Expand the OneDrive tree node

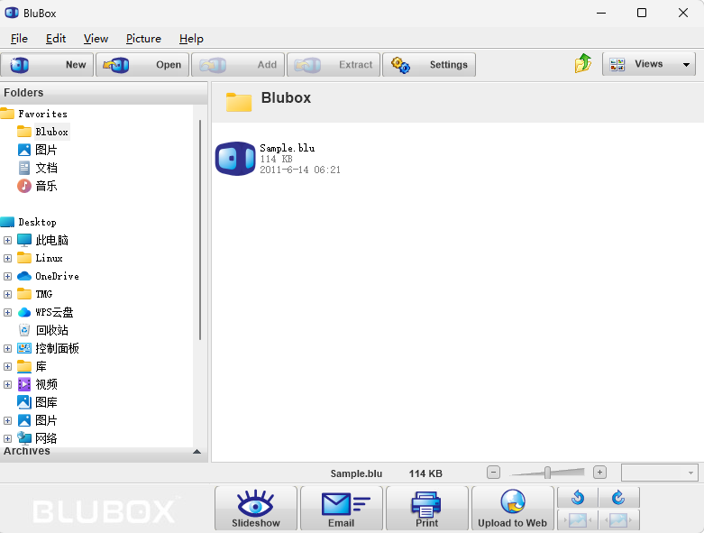[x=7, y=276]
